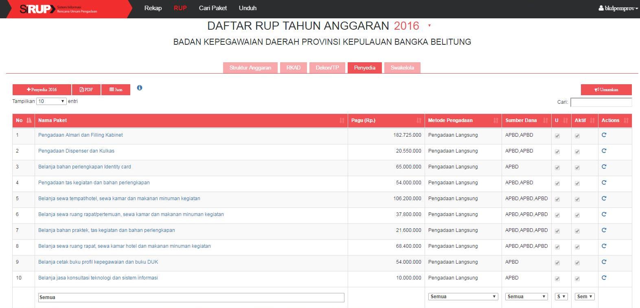640x308 pixels.
Task: Sort by Nama Paket column sort icon
Action: pyautogui.click(x=342, y=120)
